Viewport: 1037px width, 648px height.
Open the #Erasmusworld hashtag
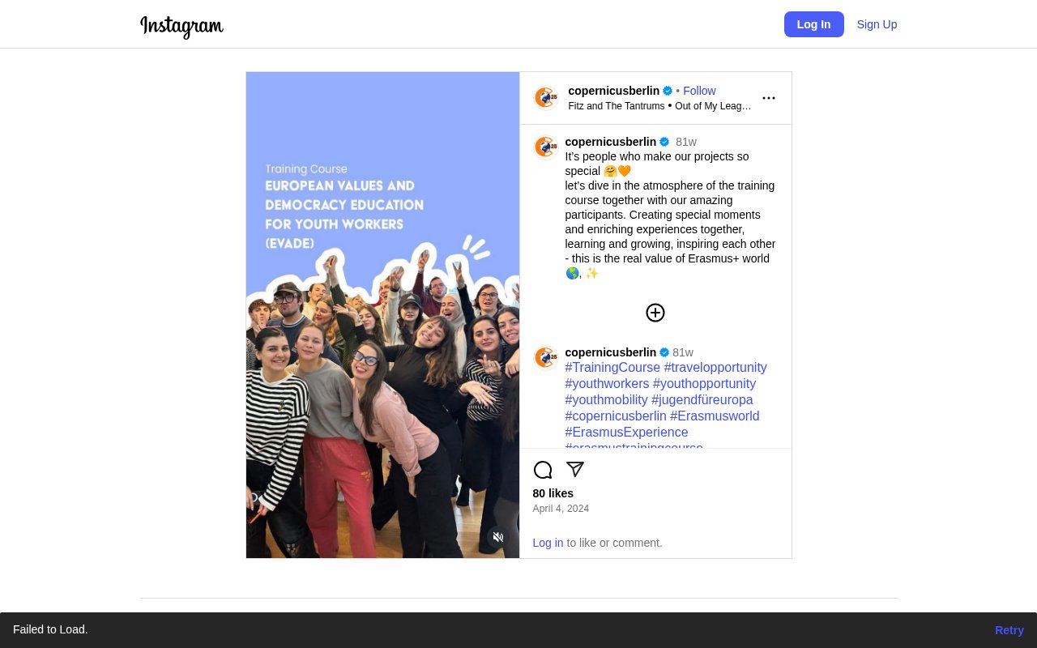(x=715, y=416)
